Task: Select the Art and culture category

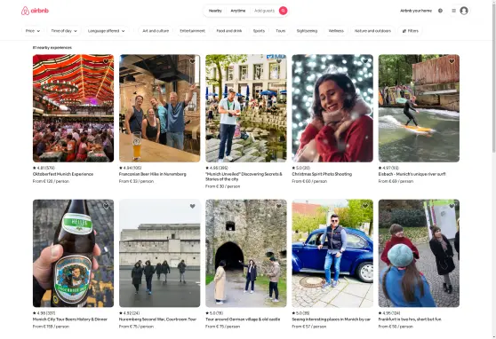Action: click(156, 31)
